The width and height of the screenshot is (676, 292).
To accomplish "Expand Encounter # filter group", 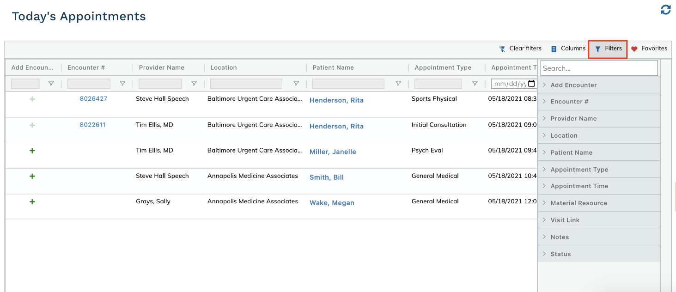I will tap(545, 102).
